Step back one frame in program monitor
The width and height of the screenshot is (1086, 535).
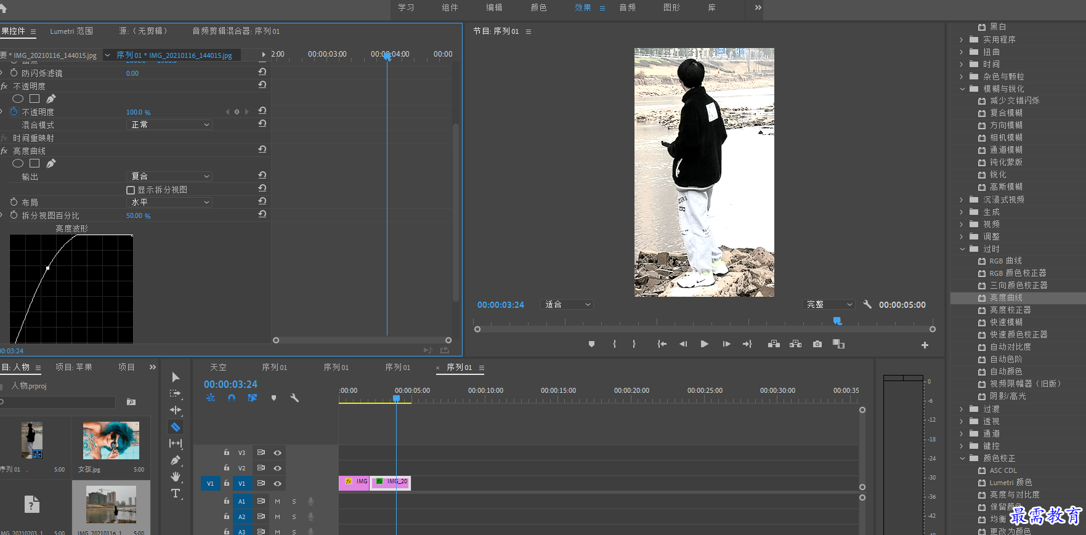click(x=683, y=344)
